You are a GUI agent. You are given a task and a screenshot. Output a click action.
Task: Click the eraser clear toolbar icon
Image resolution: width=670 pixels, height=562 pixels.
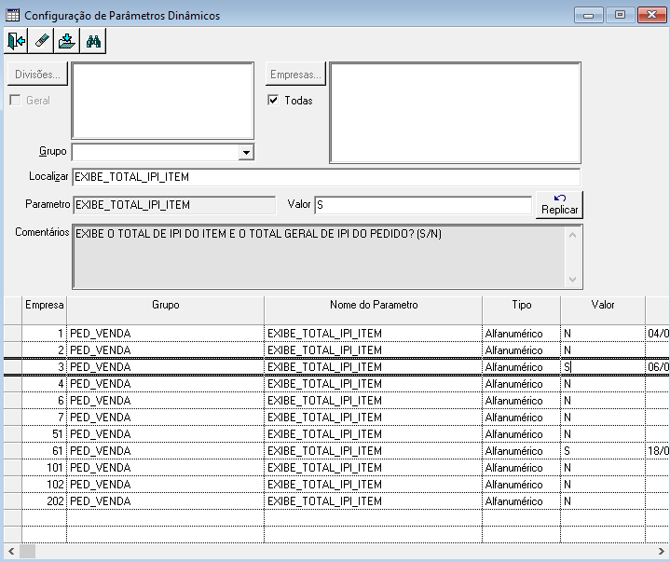(x=41, y=41)
